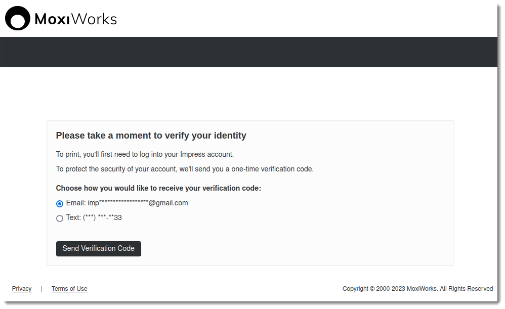The width and height of the screenshot is (505, 309).
Task: Click empty space right of Send Verification Code
Action: click(x=293, y=249)
